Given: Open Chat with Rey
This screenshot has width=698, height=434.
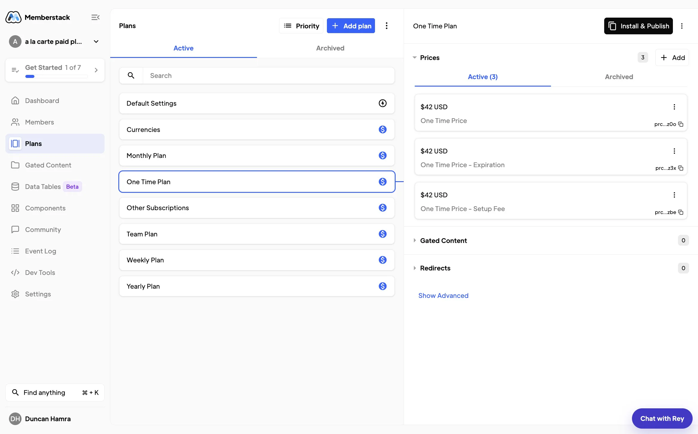Looking at the screenshot, I should [x=662, y=418].
